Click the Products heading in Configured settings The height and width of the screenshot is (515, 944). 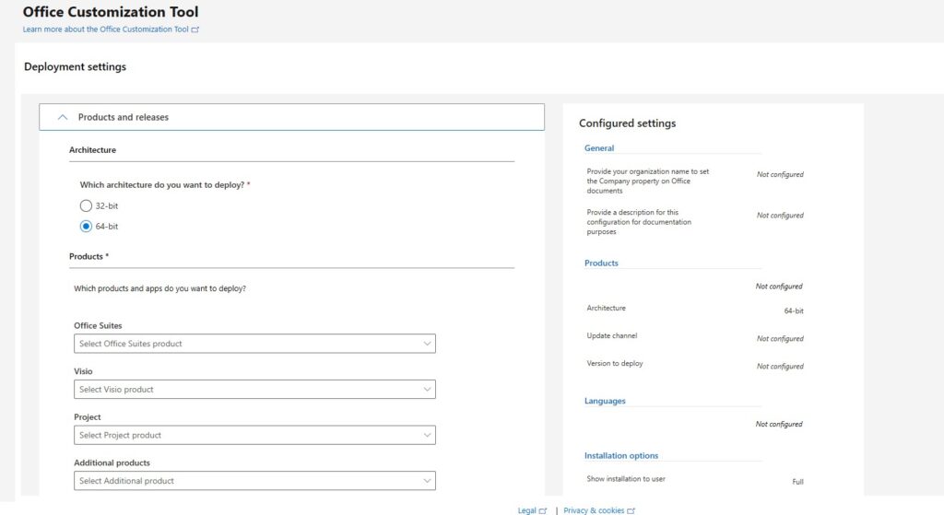(601, 263)
